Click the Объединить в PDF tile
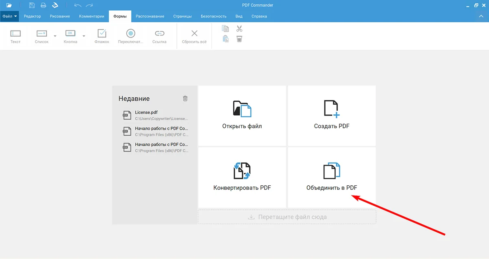The width and height of the screenshot is (489, 259). pos(332,178)
